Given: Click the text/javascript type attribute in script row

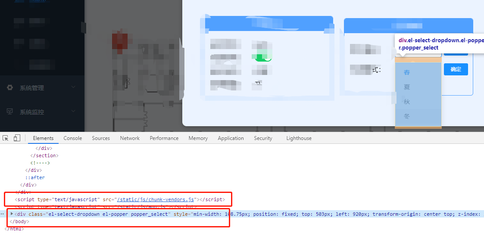Looking at the screenshot, I should [x=75, y=199].
